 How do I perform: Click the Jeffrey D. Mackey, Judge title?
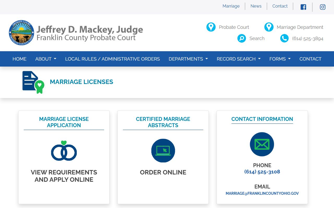click(90, 29)
